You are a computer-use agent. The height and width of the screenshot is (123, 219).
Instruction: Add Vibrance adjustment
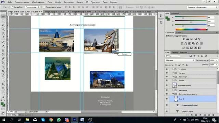199,39
